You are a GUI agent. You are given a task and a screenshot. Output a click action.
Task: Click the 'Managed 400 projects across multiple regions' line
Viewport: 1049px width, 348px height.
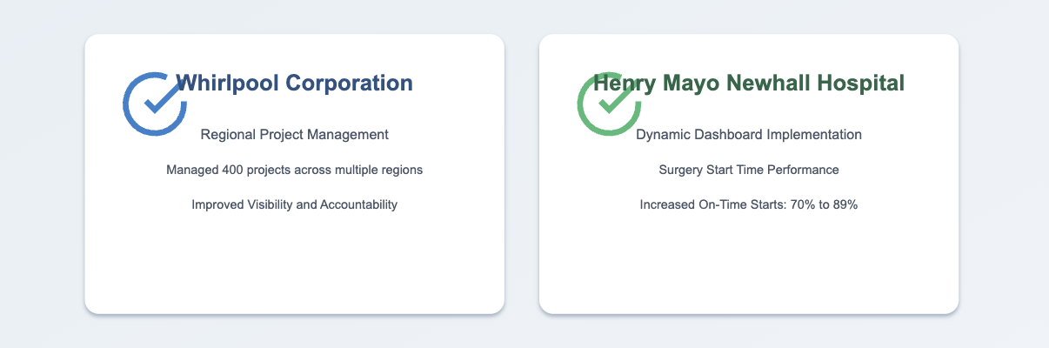pos(294,170)
